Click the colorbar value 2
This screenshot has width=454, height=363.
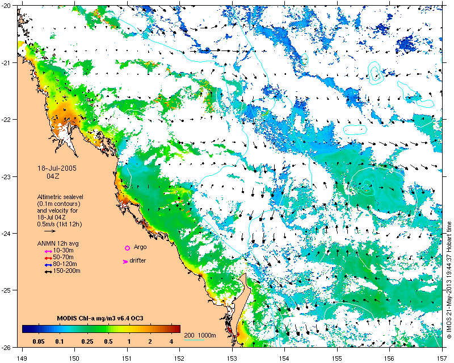[150, 341]
